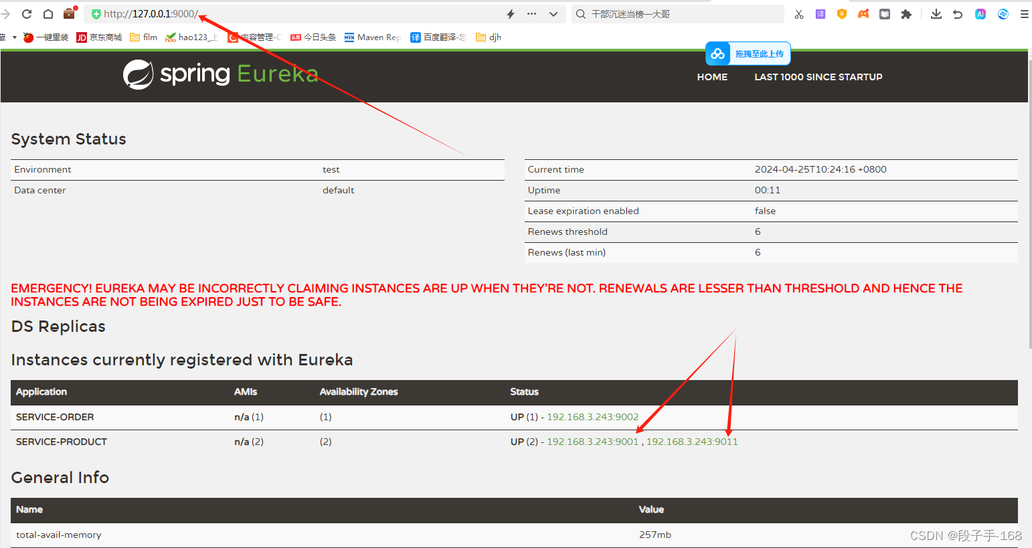
Task: Open the 京东商城 bookmark
Action: (99, 37)
